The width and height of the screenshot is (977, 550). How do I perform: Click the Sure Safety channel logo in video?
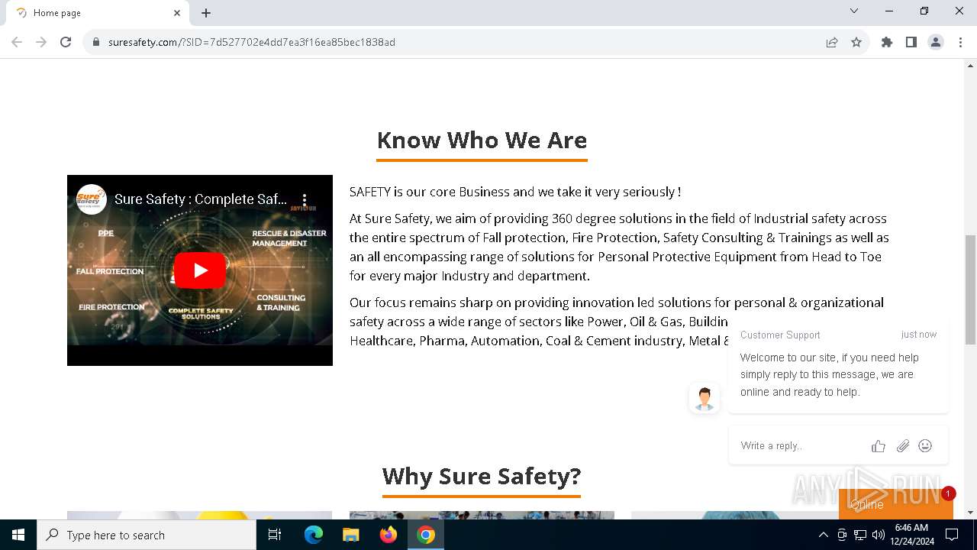pyautogui.click(x=91, y=199)
